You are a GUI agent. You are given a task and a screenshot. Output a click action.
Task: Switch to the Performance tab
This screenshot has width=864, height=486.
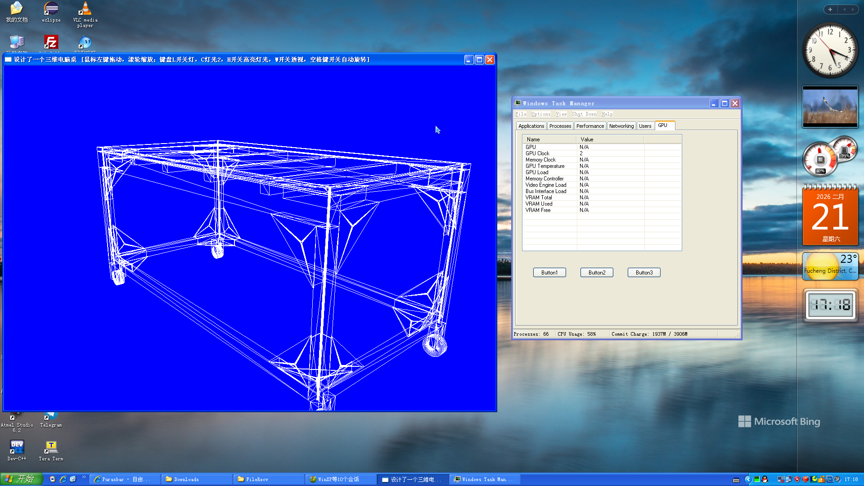(x=590, y=126)
